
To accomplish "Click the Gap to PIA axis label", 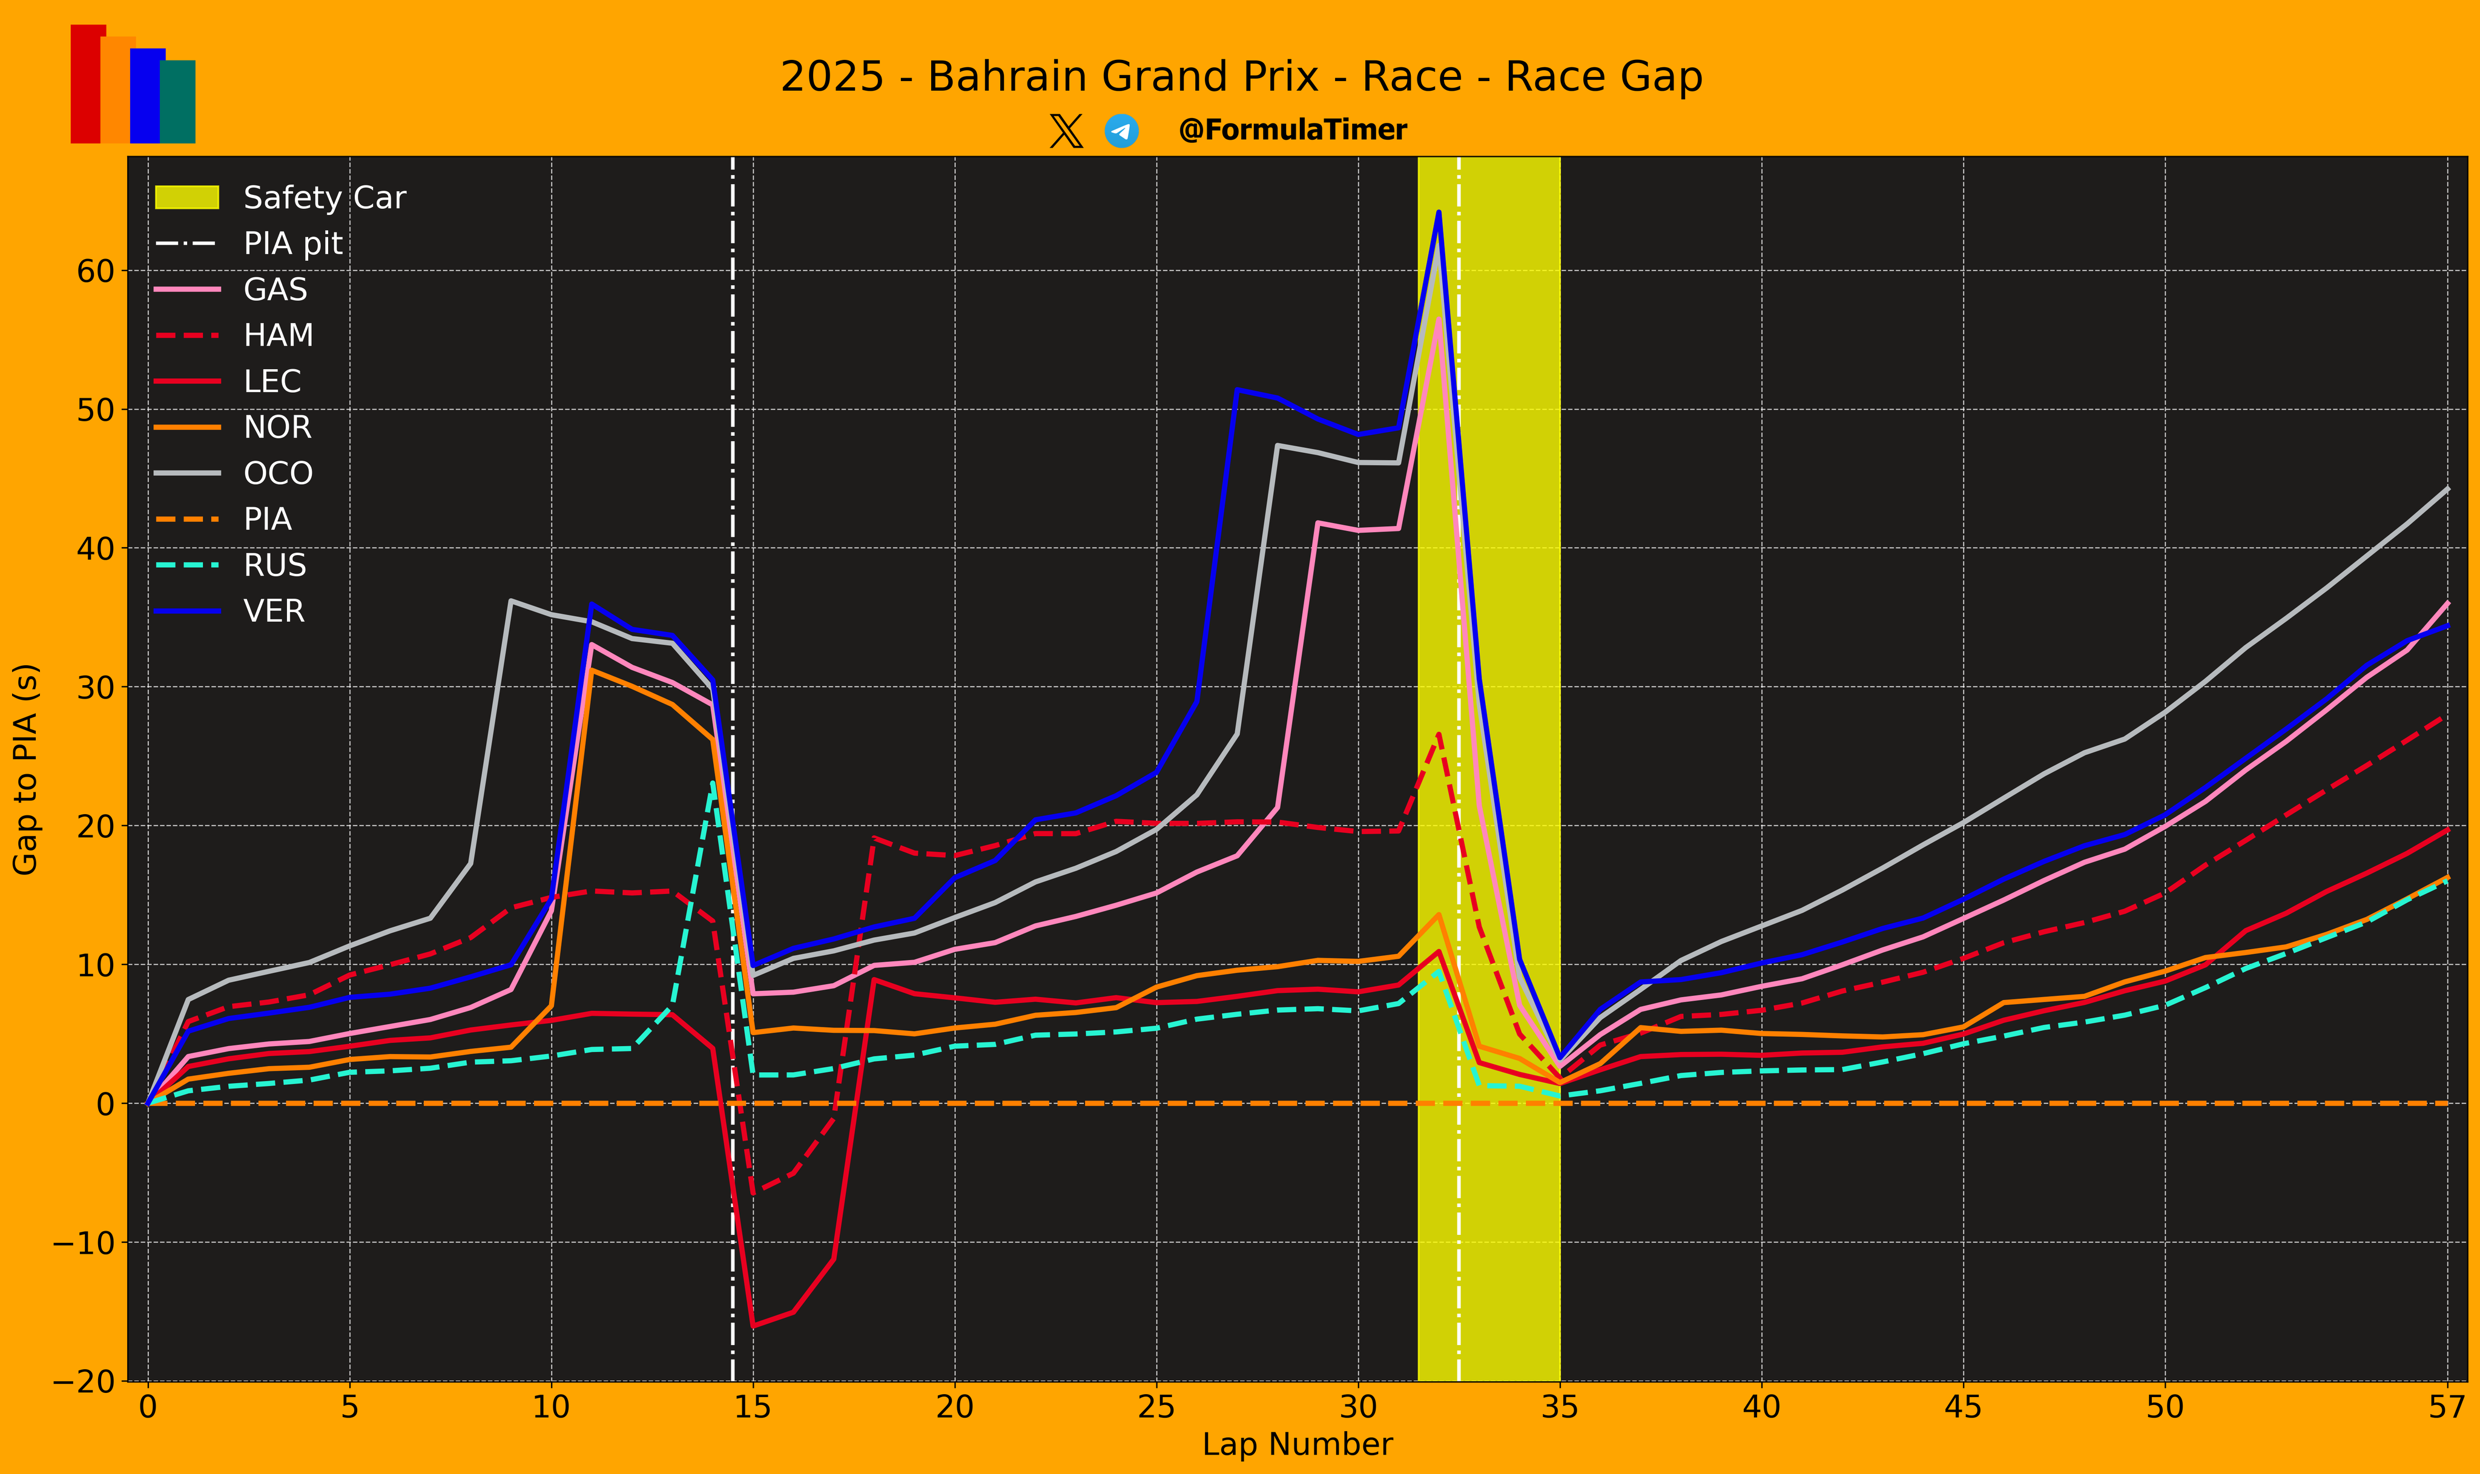I will pyautogui.click(x=25, y=769).
